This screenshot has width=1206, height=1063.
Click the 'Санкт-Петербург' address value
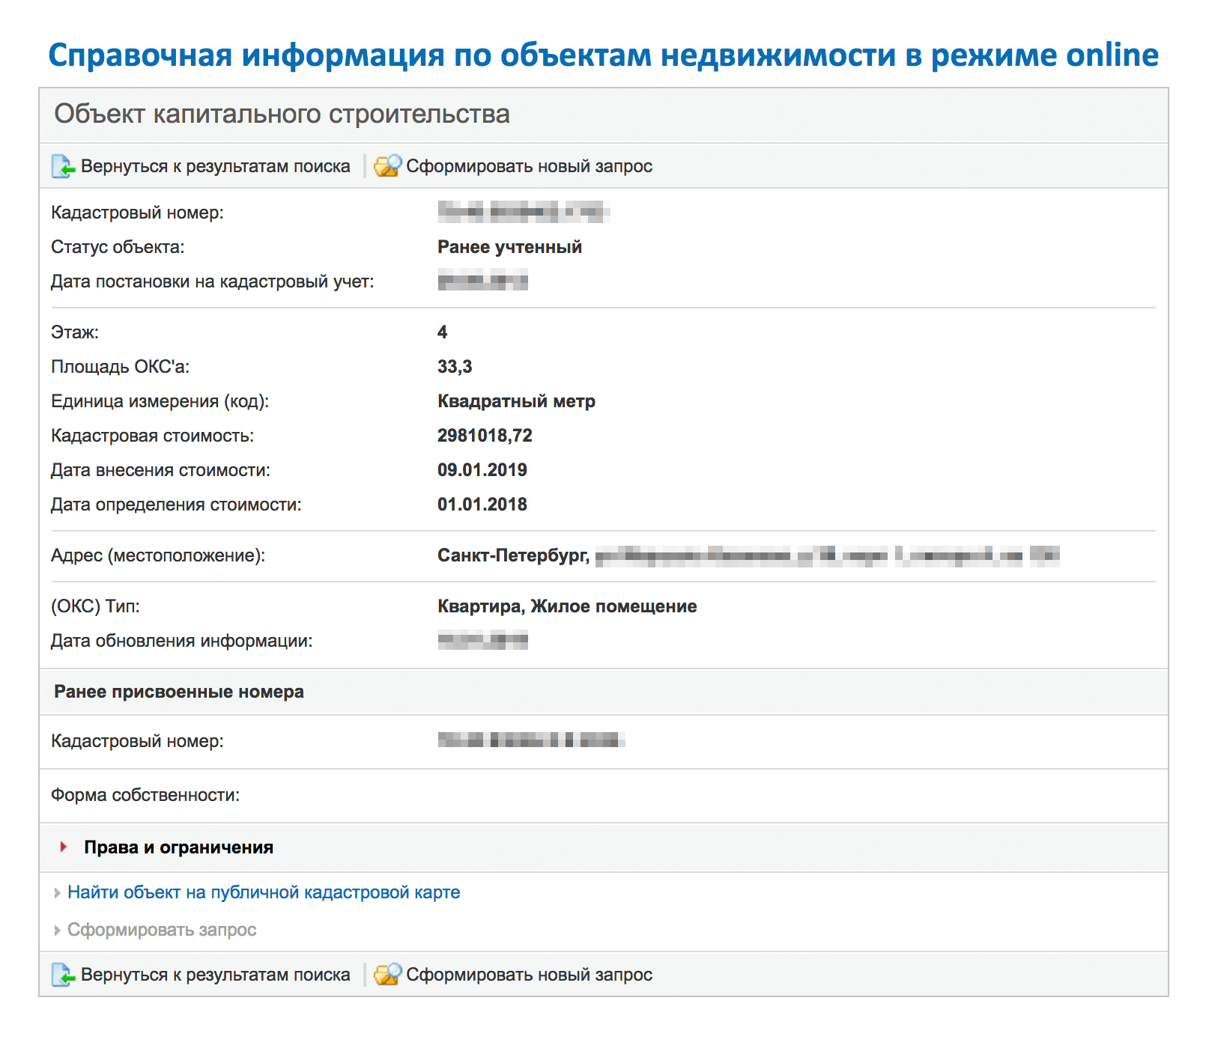513,555
